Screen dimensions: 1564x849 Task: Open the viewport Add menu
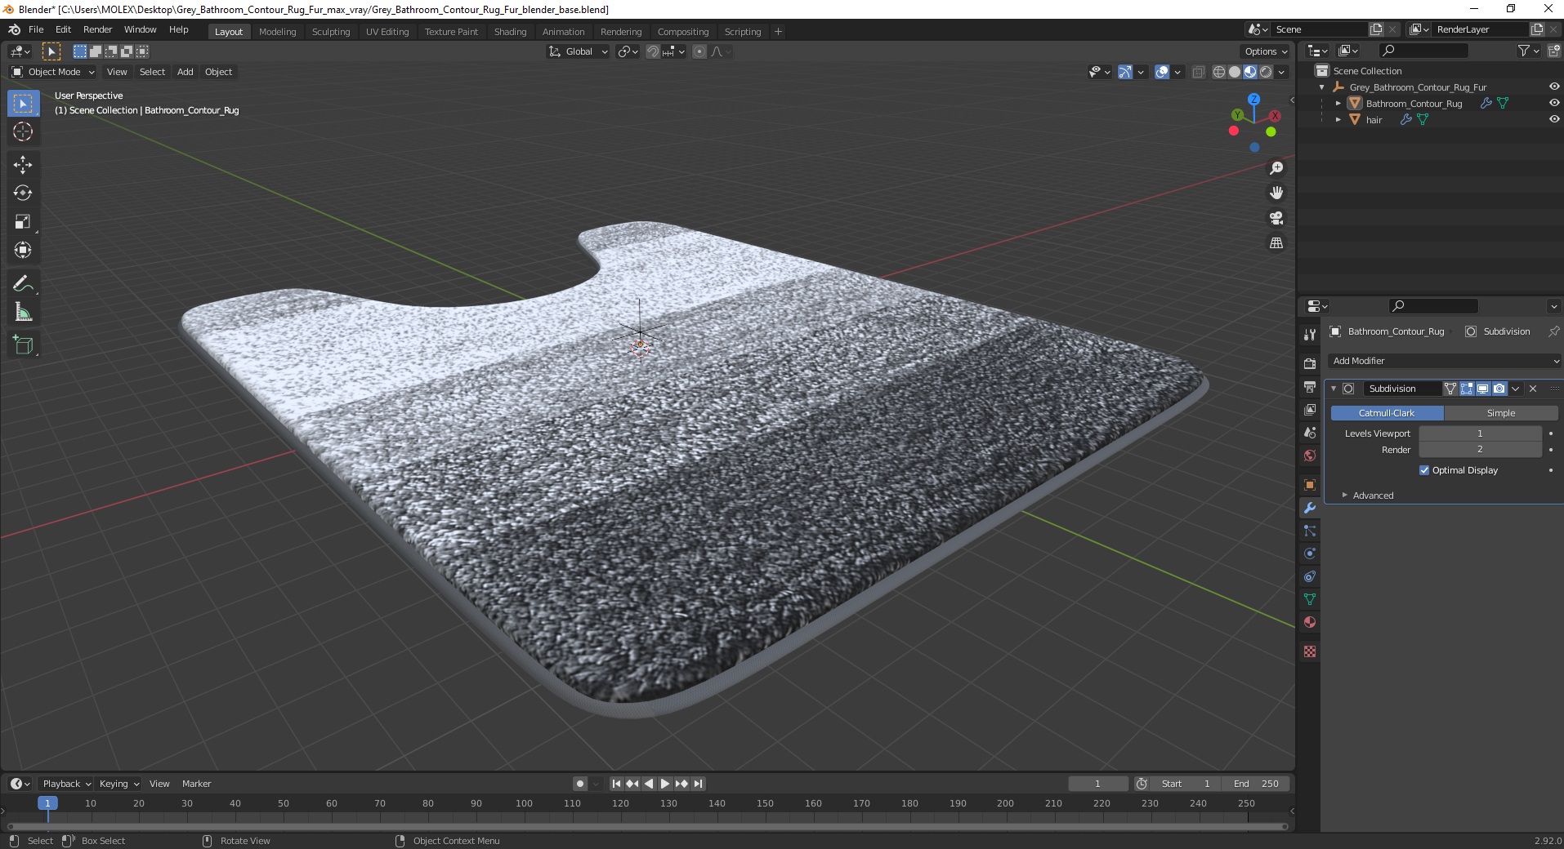(x=185, y=72)
